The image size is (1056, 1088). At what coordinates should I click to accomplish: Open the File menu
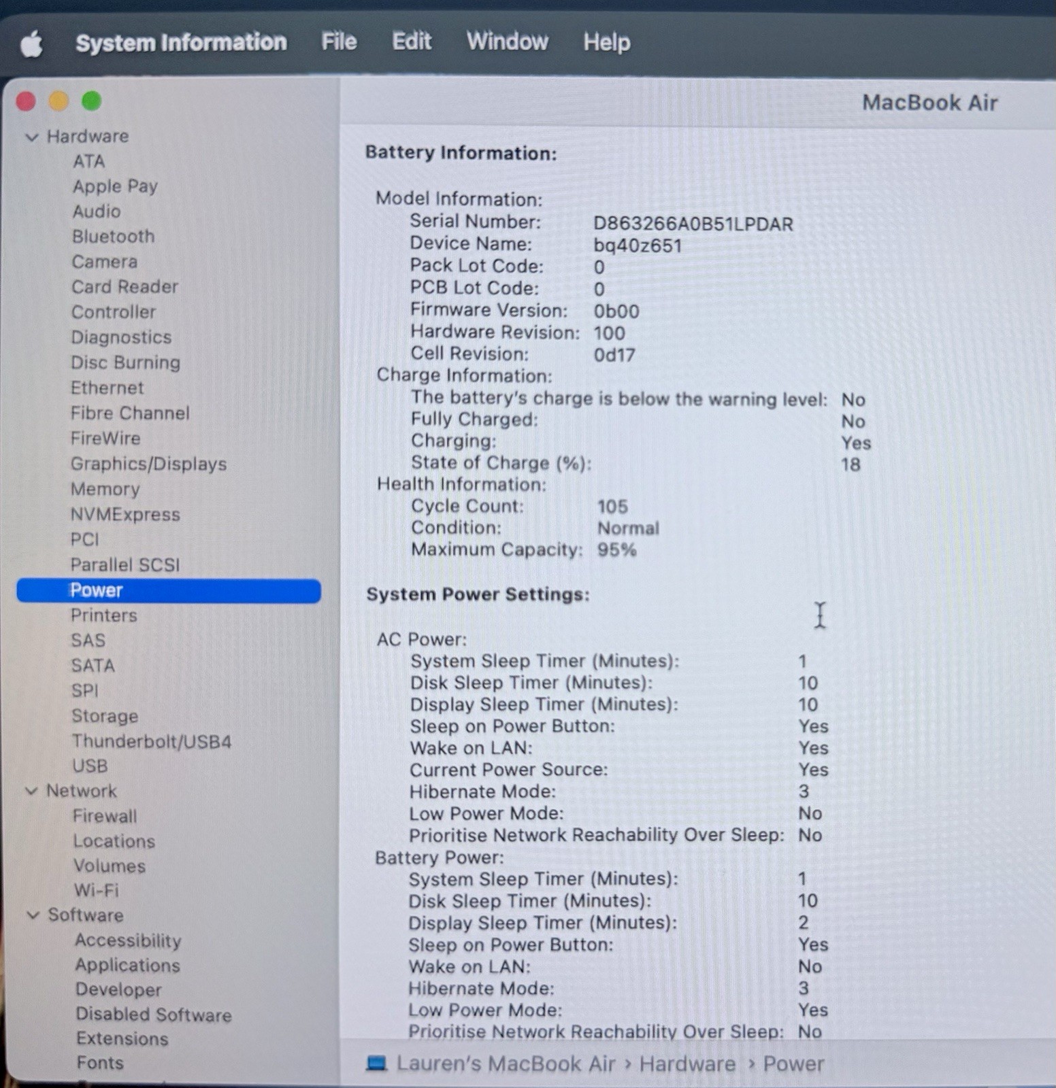coord(339,41)
